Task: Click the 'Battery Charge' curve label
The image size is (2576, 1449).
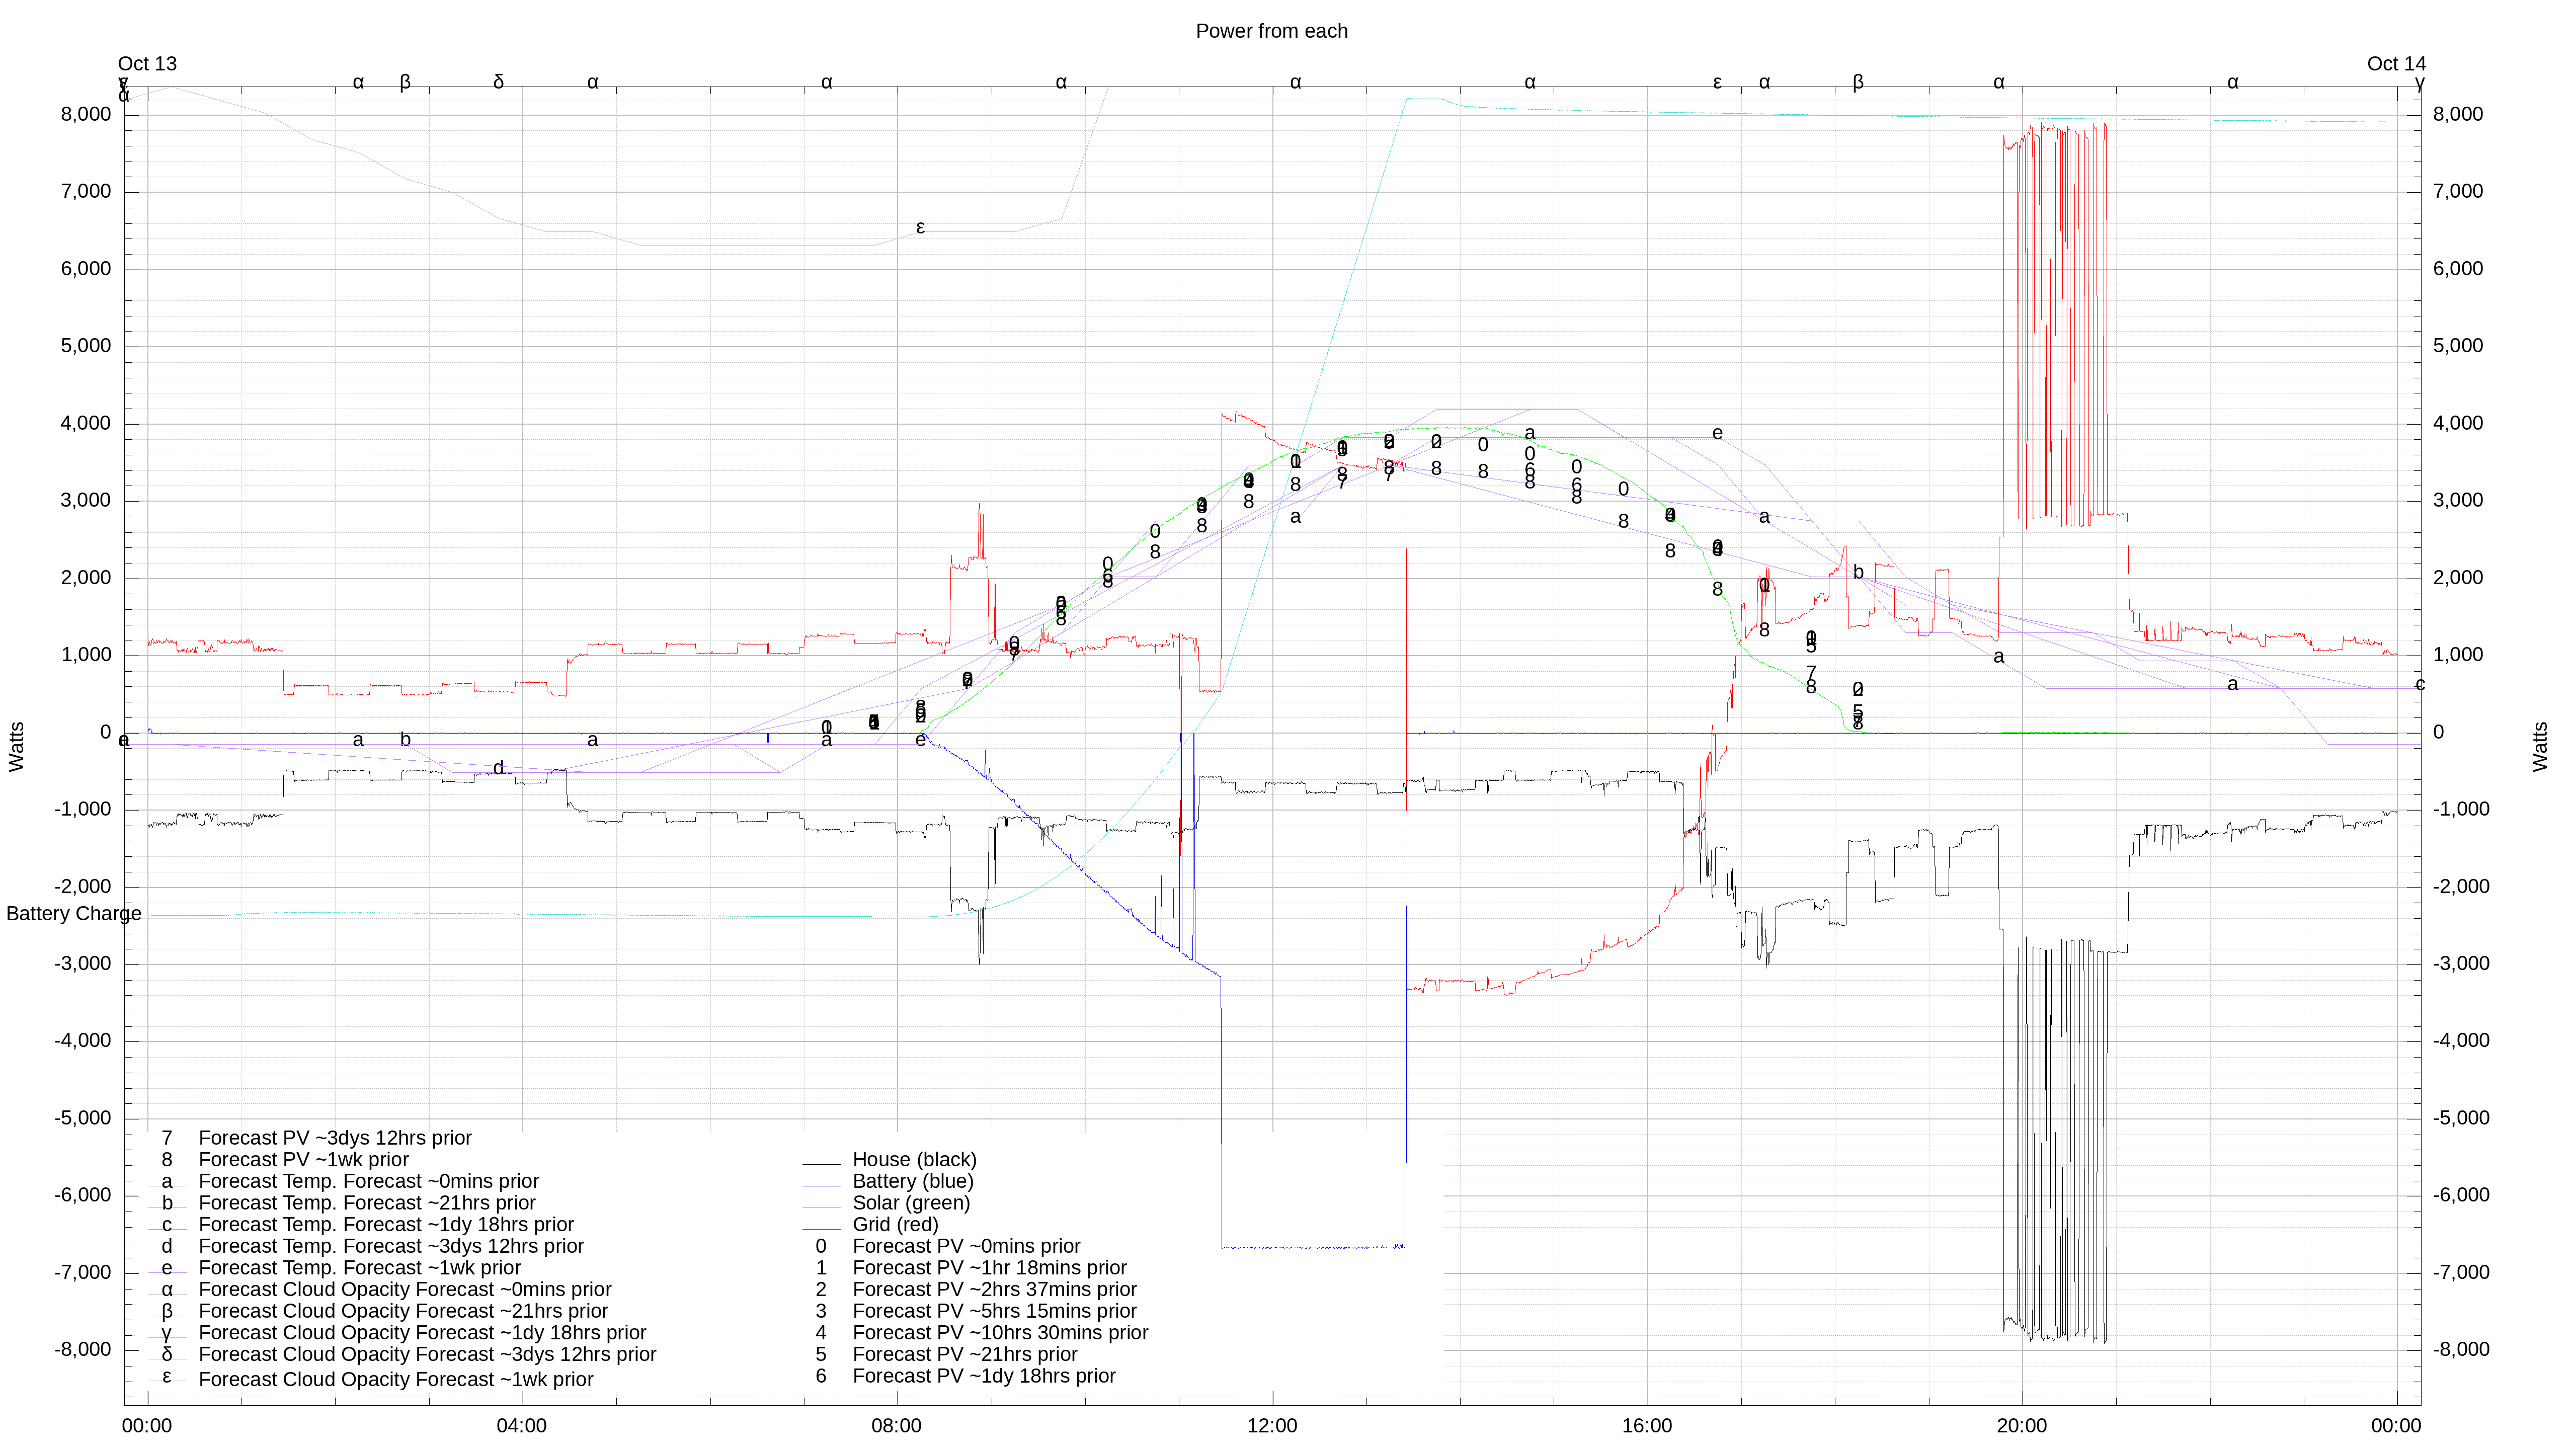Action: pos(73,913)
